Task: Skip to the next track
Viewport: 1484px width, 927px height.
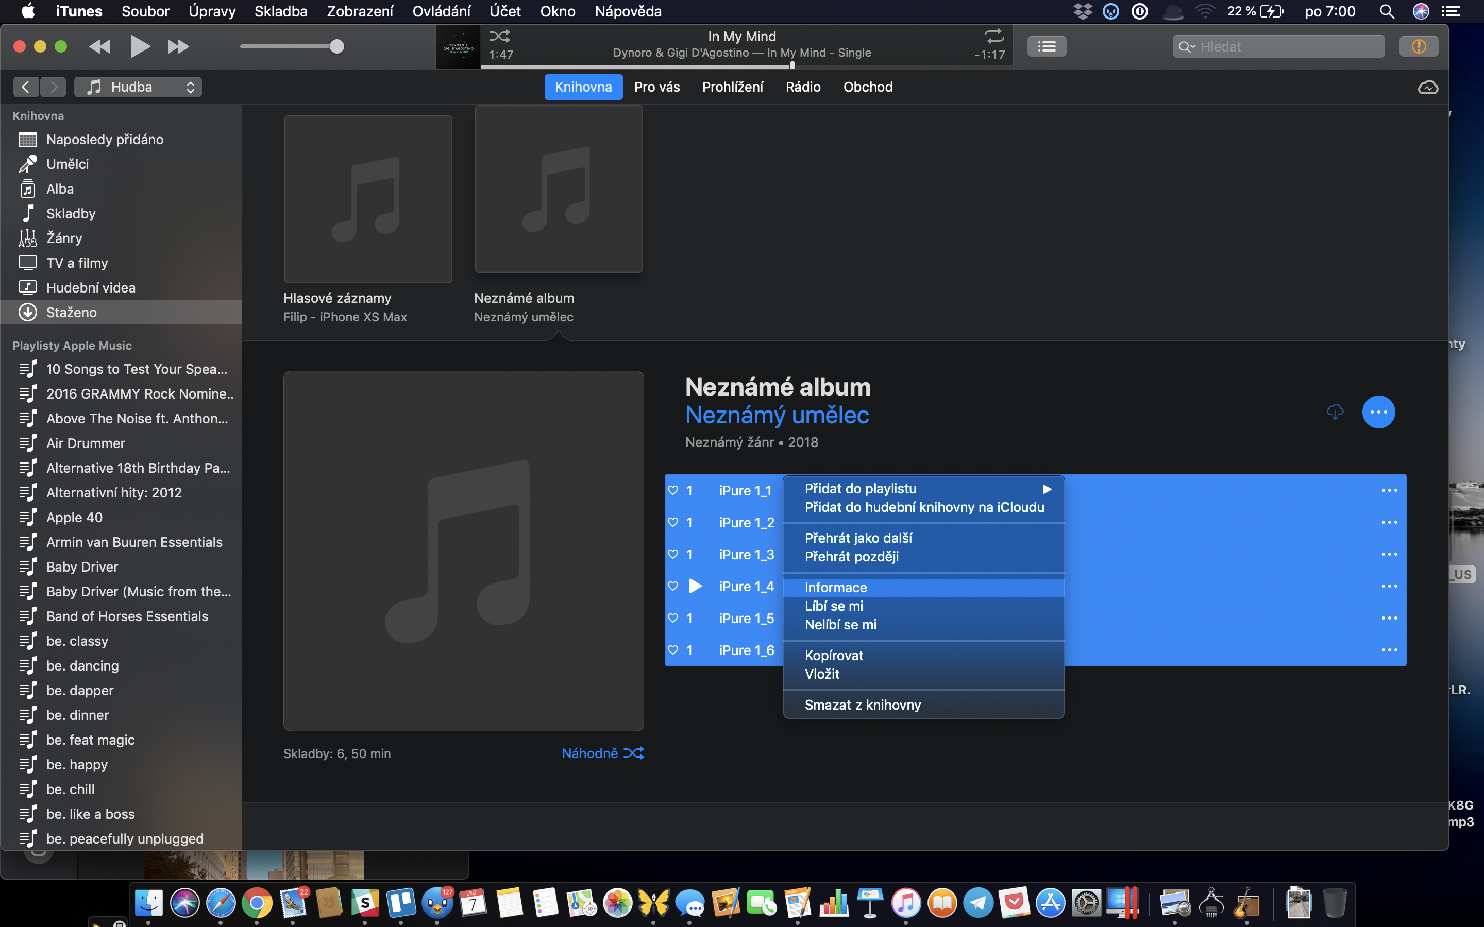Action: tap(178, 46)
